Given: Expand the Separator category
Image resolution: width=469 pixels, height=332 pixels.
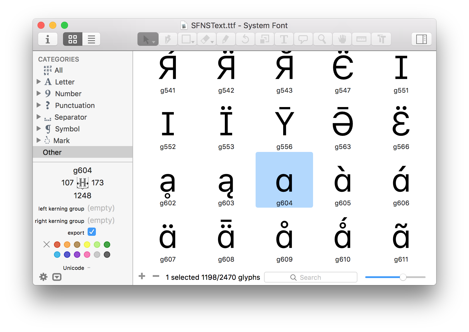Looking at the screenshot, I should tap(39, 117).
